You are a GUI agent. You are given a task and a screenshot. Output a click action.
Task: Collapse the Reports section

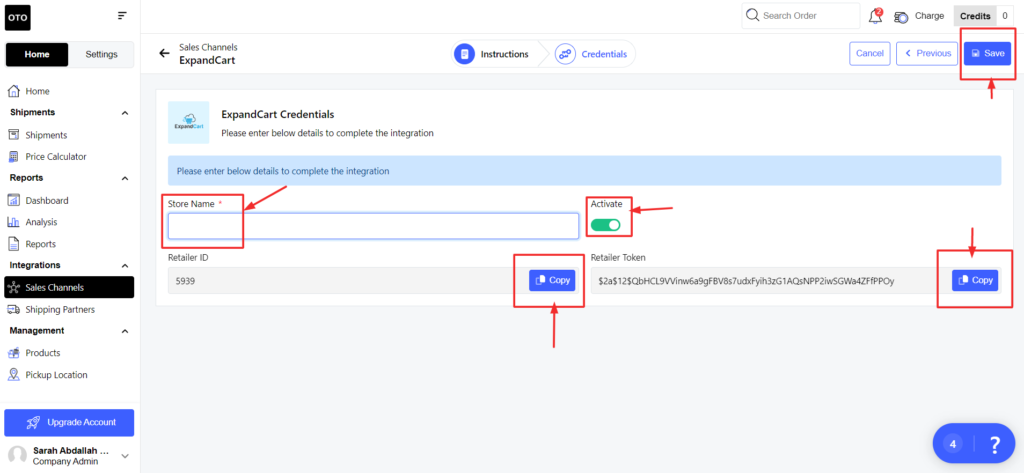point(125,178)
